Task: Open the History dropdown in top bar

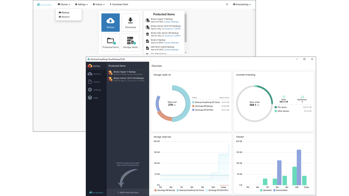Action: tap(98, 4)
